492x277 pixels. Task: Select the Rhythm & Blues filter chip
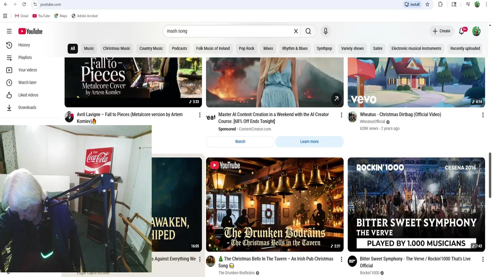pyautogui.click(x=295, y=48)
